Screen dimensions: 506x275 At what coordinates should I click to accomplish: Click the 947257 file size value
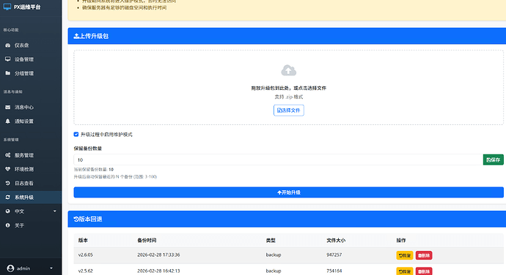[x=334, y=255]
